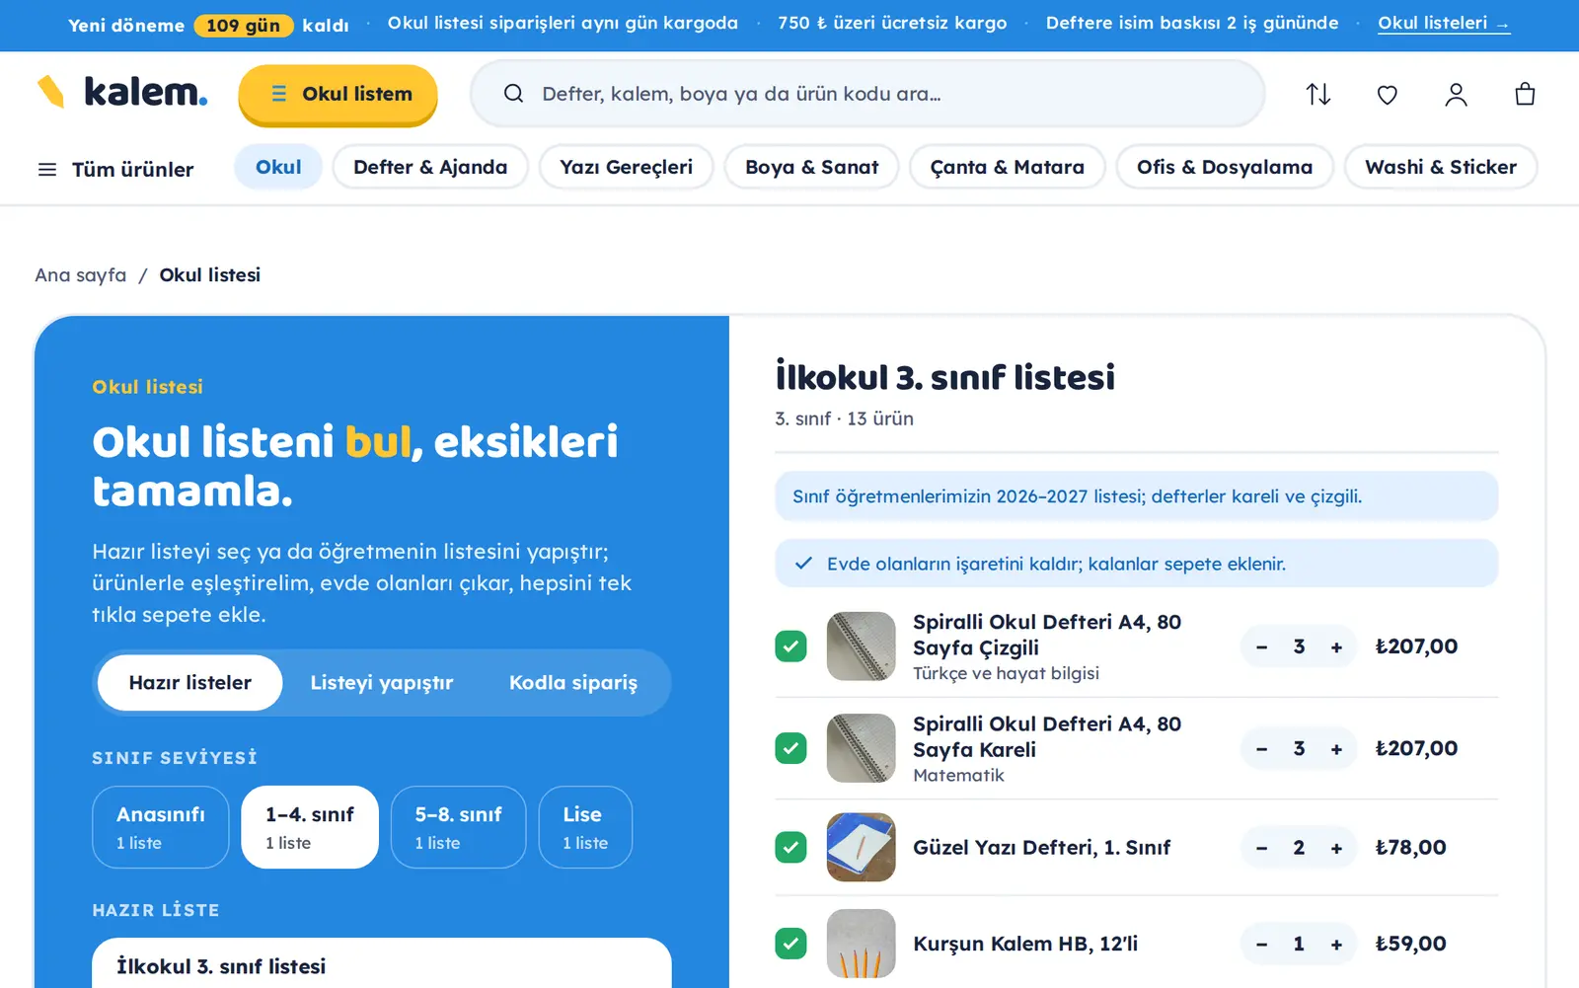Image resolution: width=1579 pixels, height=988 pixels.
Task: Uncheck Güzel Yazı Defteri item
Action: coord(790,847)
